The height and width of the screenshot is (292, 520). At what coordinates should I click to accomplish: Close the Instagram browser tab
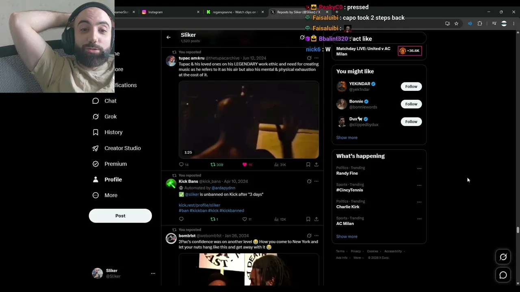click(x=198, y=12)
